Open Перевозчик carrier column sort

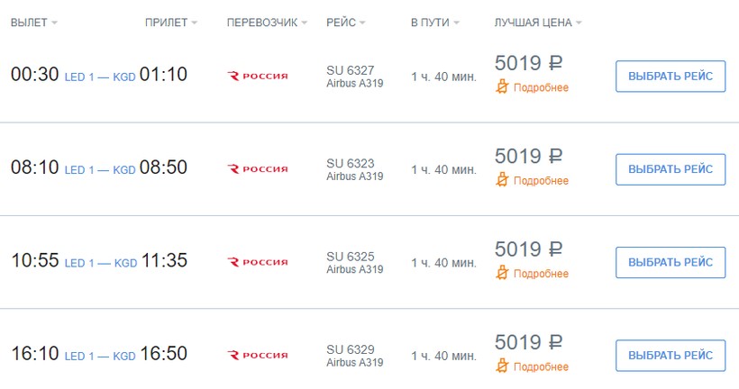click(x=267, y=22)
